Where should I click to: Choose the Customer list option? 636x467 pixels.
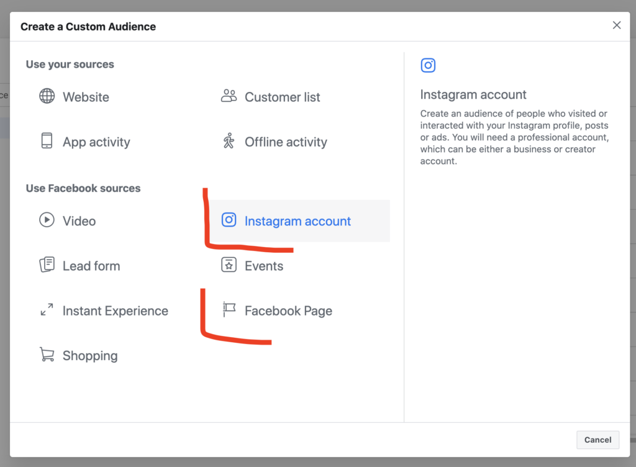(283, 97)
